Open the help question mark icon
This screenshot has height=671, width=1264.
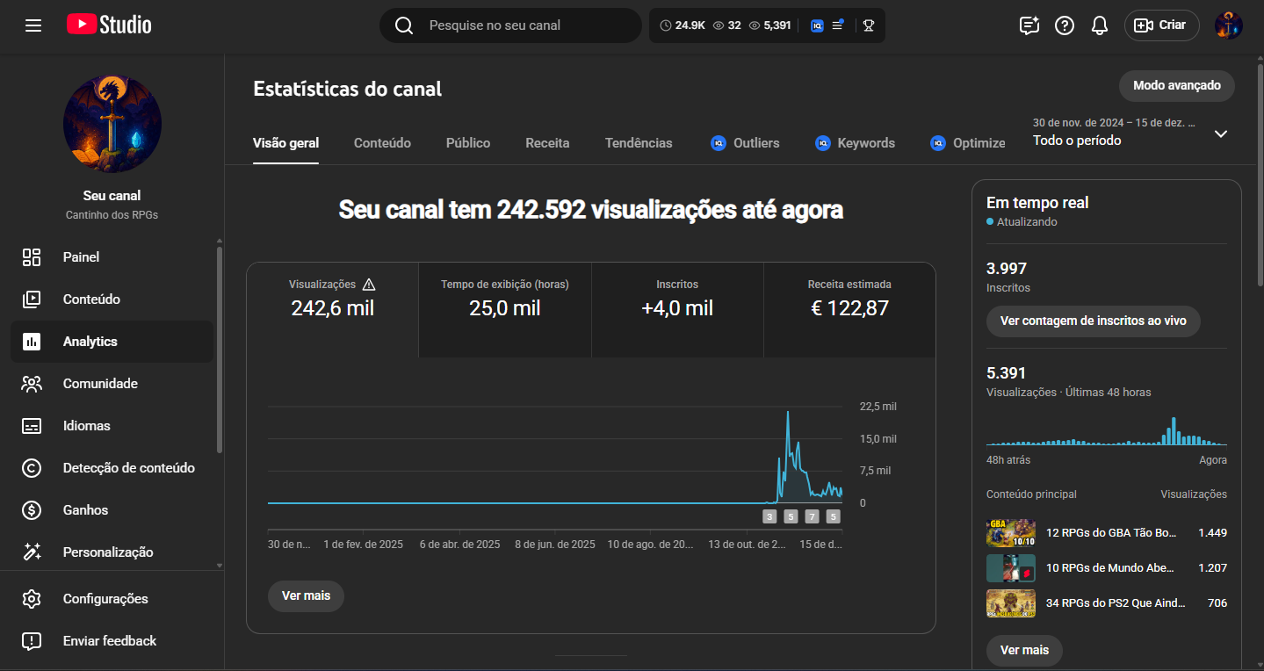coord(1065,25)
